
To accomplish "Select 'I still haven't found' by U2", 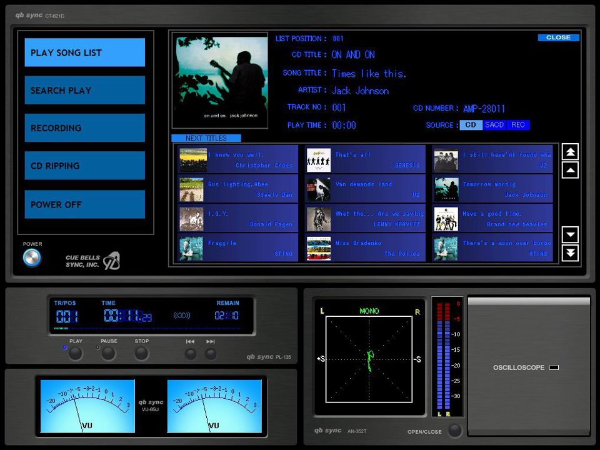I will (x=492, y=159).
